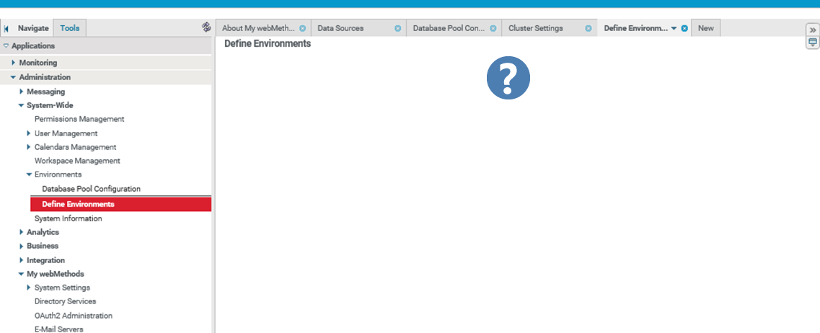The width and height of the screenshot is (820, 333).
Task: Expand the Integration node
Action: [x=22, y=259]
